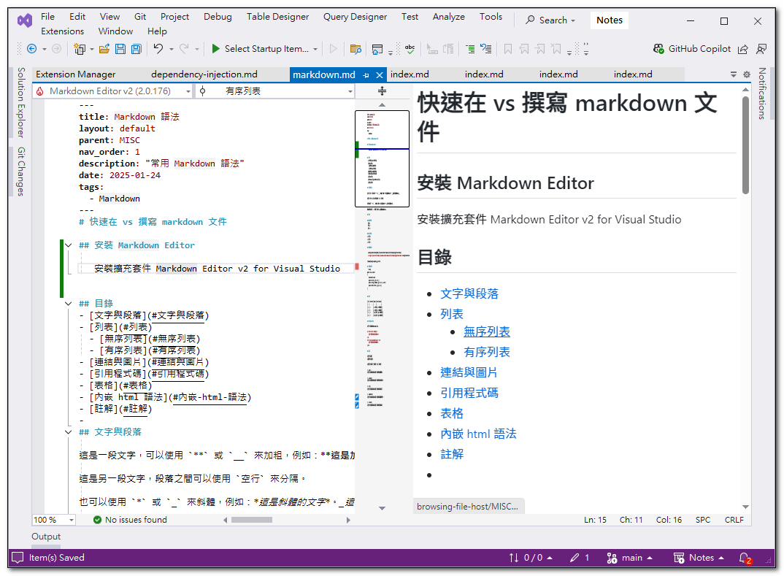Collapse the 安裝 Markdown Editor heading section
This screenshot has width=784, height=576.
(69, 245)
